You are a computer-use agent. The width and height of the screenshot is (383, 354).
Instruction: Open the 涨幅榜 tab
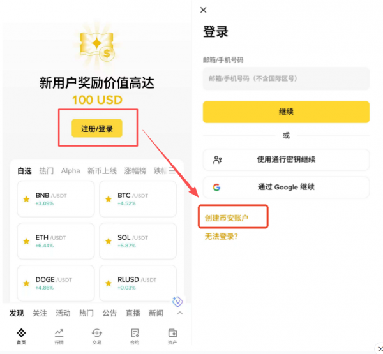pos(135,171)
